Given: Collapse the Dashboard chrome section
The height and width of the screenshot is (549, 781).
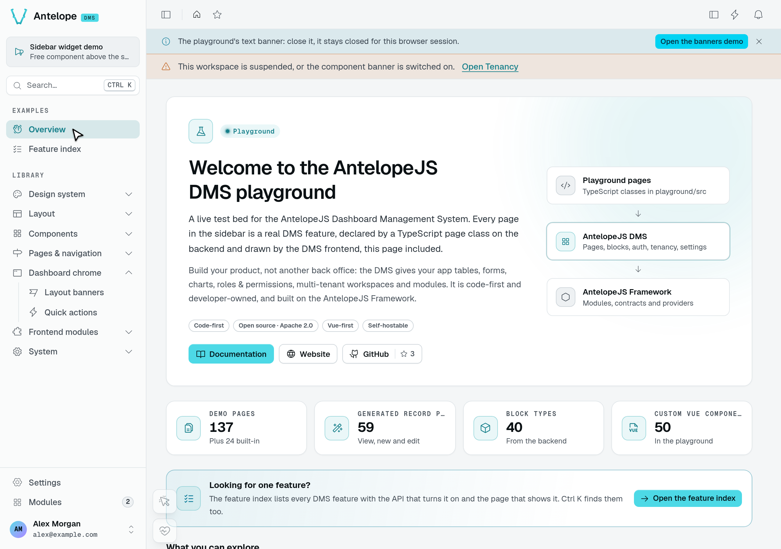Looking at the screenshot, I should pyautogui.click(x=73, y=273).
